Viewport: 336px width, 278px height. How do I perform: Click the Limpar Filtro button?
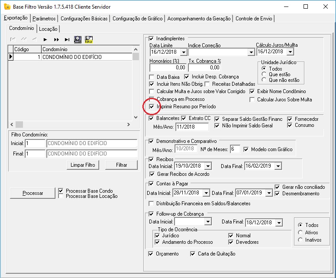[83, 165]
